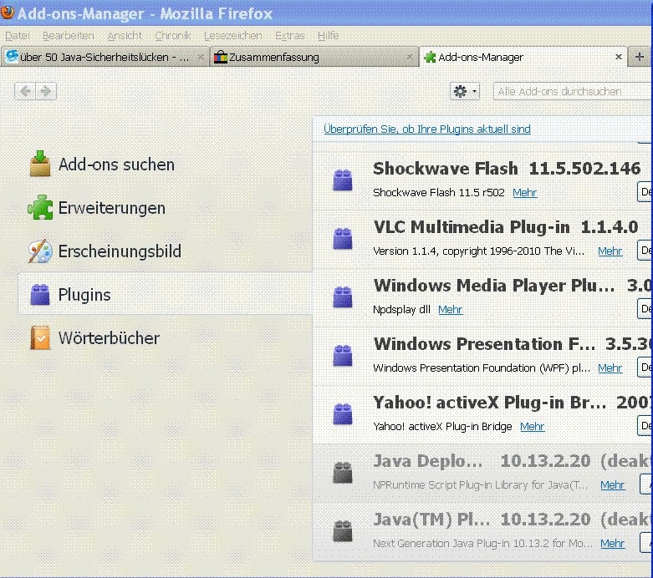Select Plugins category in sidebar
653x578 pixels.
coord(84,295)
